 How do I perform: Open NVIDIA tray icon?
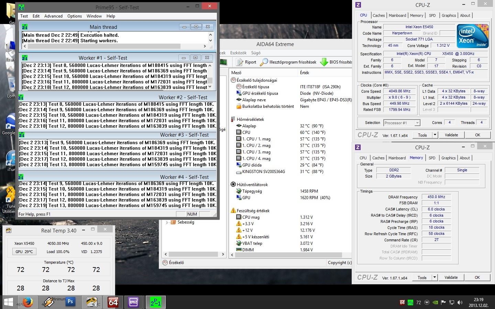(x=435, y=302)
